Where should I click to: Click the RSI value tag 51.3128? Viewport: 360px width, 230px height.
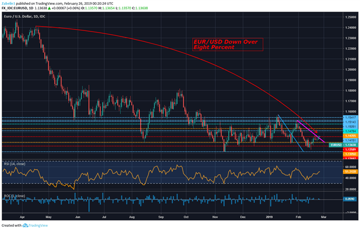point(351,171)
